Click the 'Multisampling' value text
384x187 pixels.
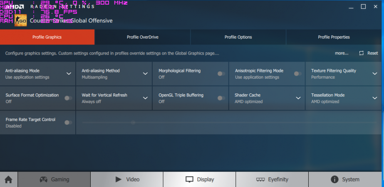click(94, 77)
